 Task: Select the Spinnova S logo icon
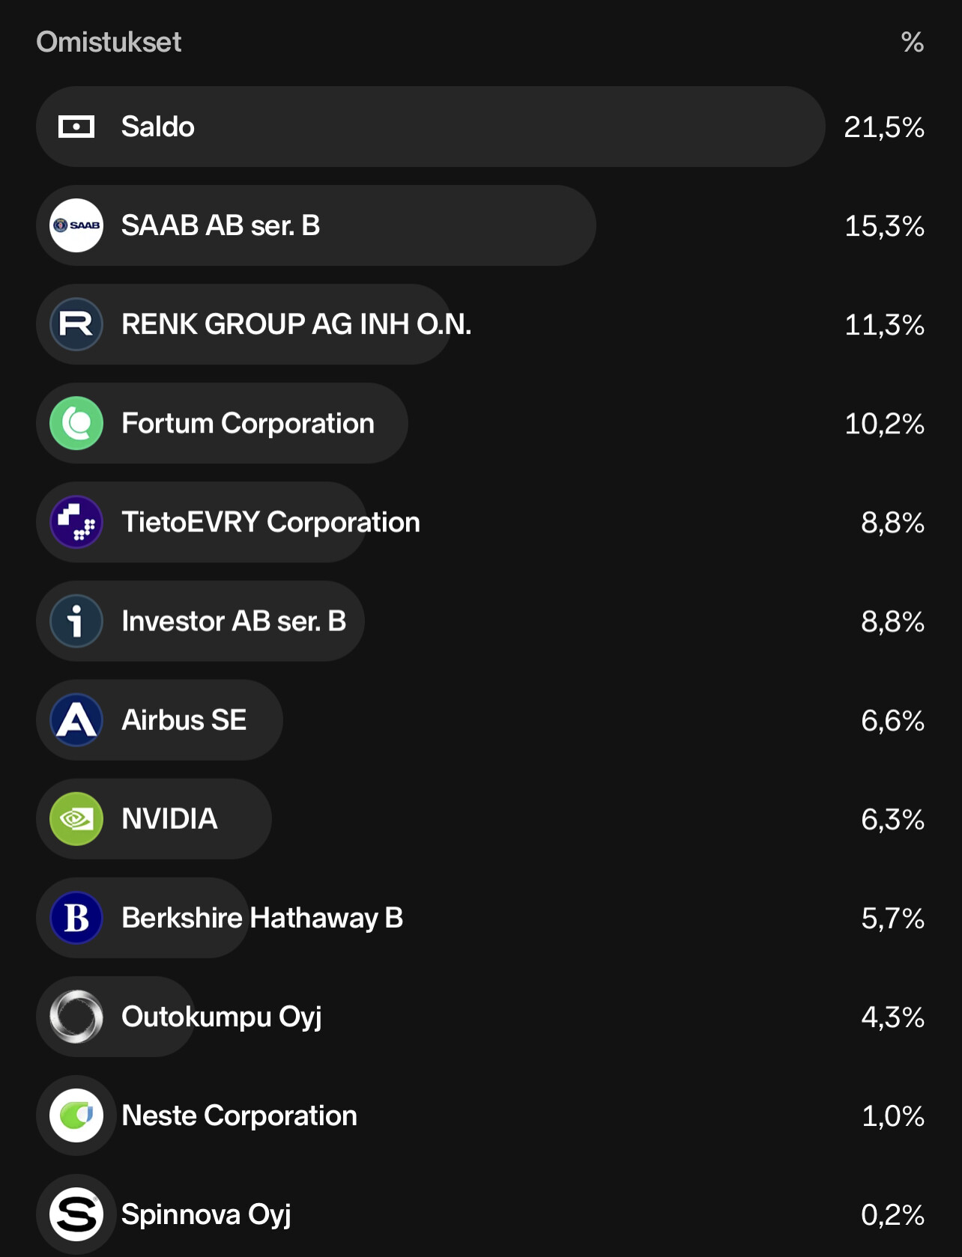click(76, 1214)
